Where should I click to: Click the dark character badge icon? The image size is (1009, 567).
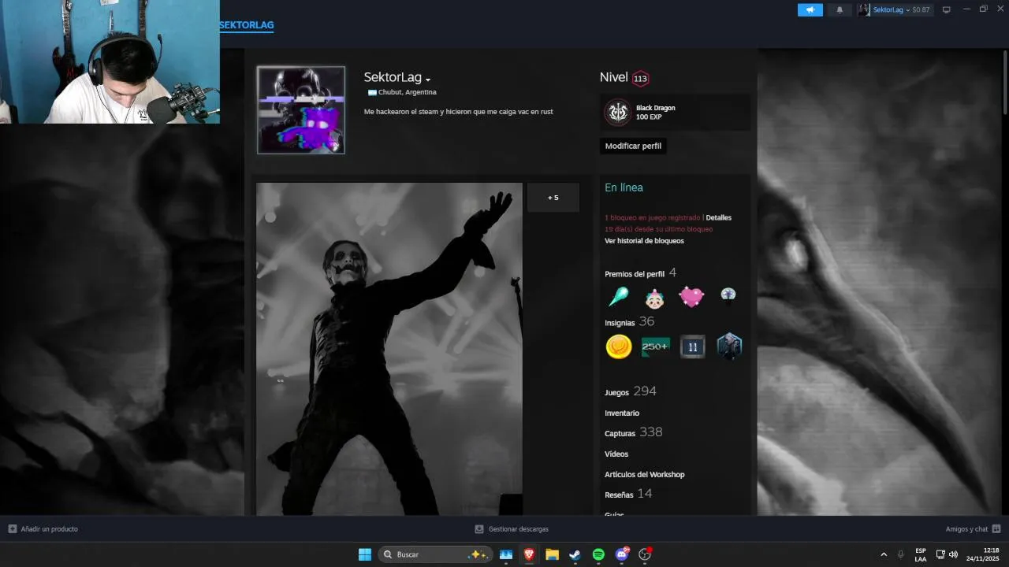click(x=729, y=346)
